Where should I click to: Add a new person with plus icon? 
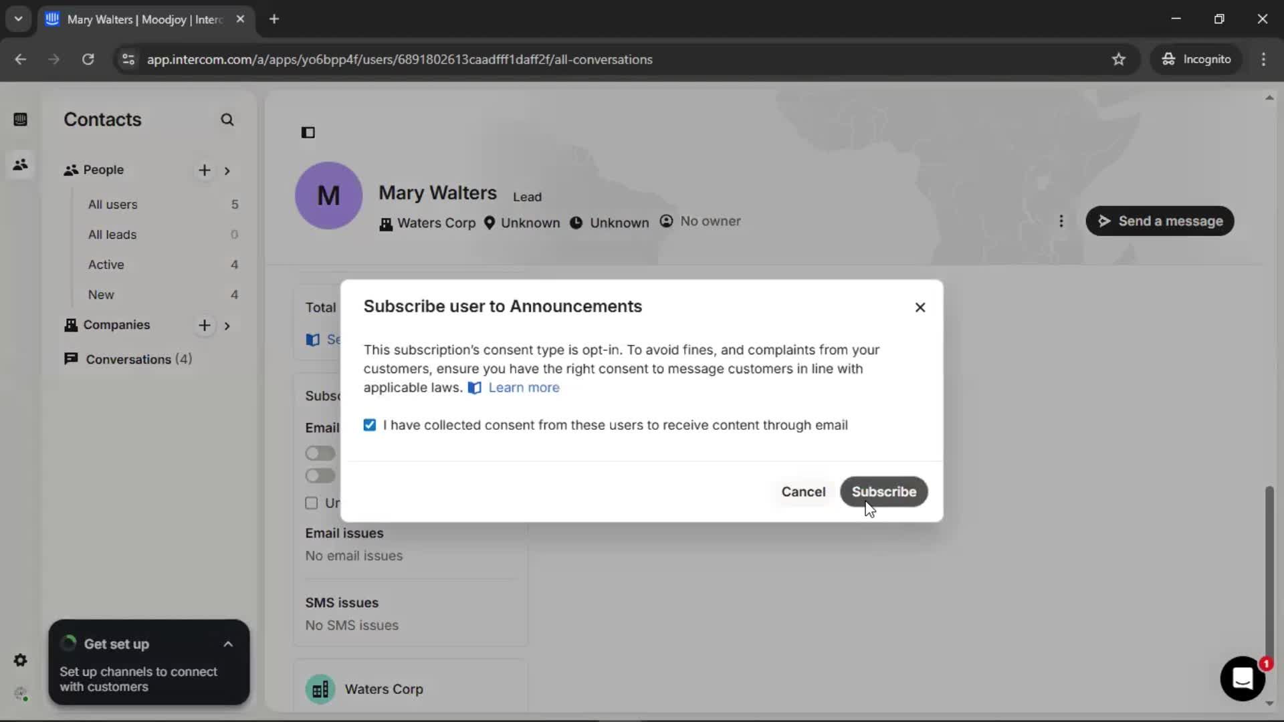205,170
